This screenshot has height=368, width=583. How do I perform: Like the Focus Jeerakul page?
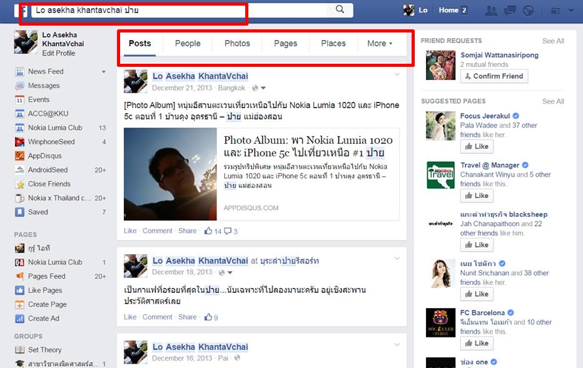[x=477, y=146]
